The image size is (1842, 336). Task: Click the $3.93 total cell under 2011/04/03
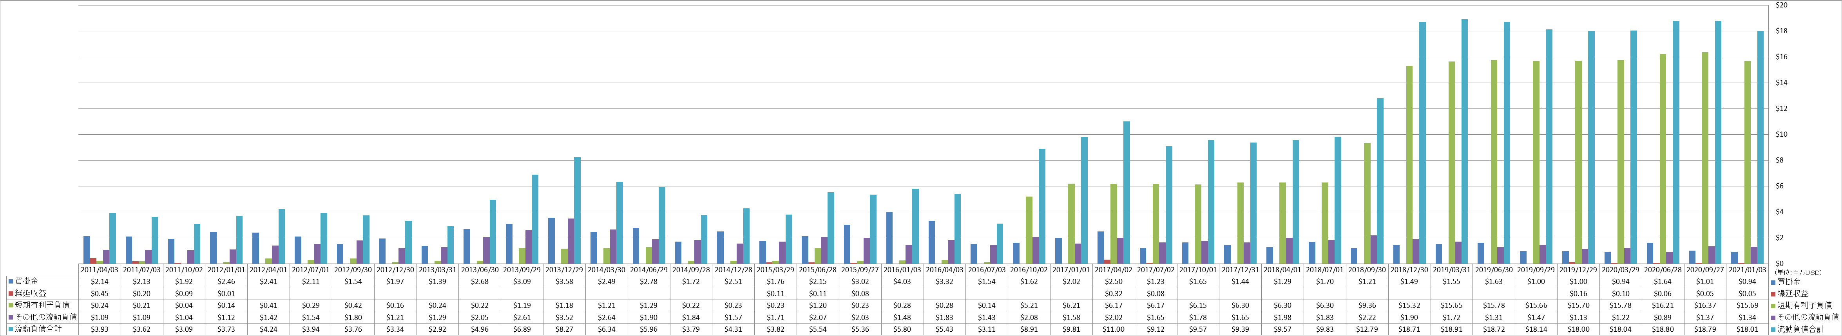(x=100, y=329)
